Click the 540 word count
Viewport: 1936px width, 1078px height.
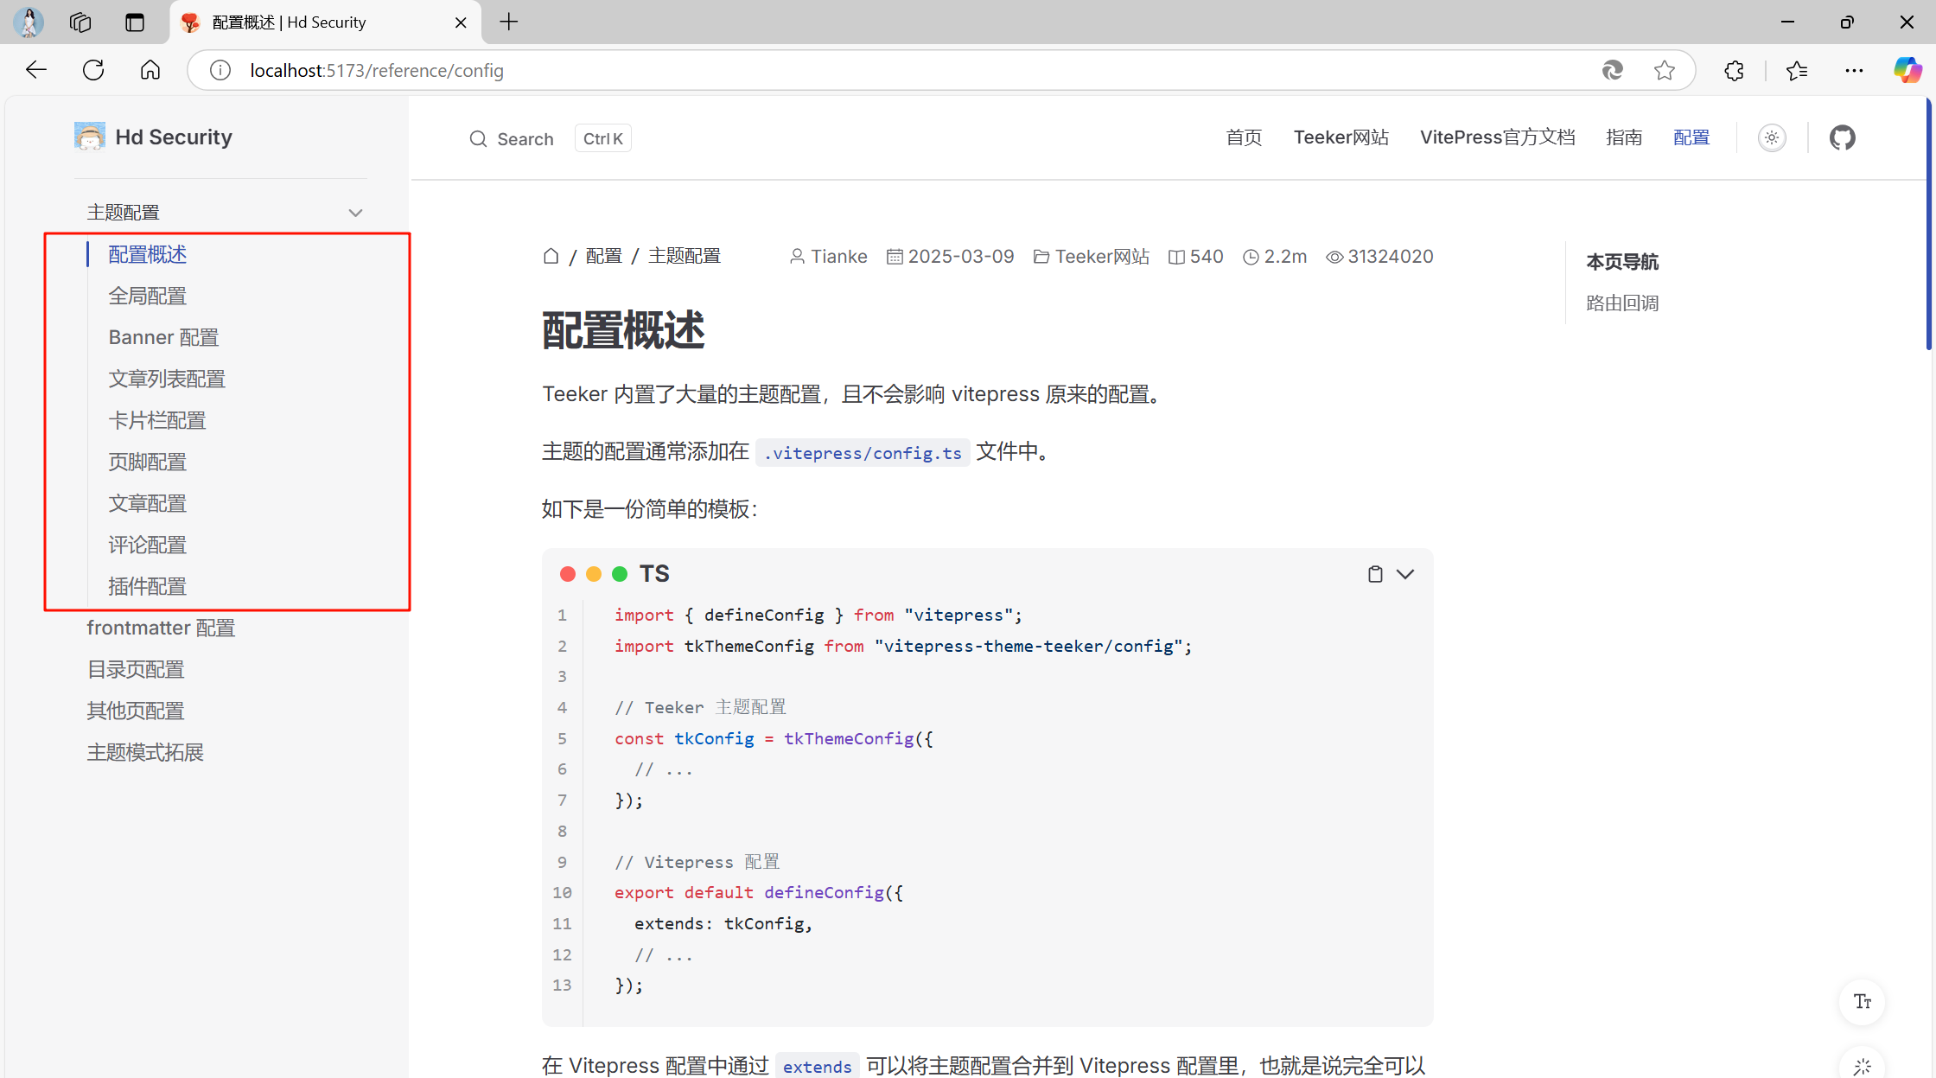tap(1206, 257)
